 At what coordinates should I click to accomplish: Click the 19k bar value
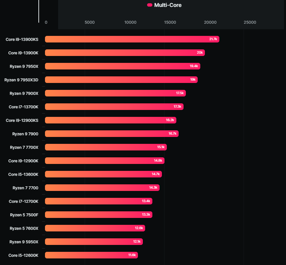[x=193, y=80]
